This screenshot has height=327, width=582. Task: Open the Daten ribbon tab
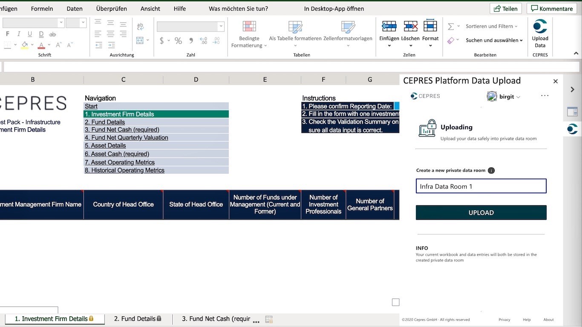(x=75, y=9)
